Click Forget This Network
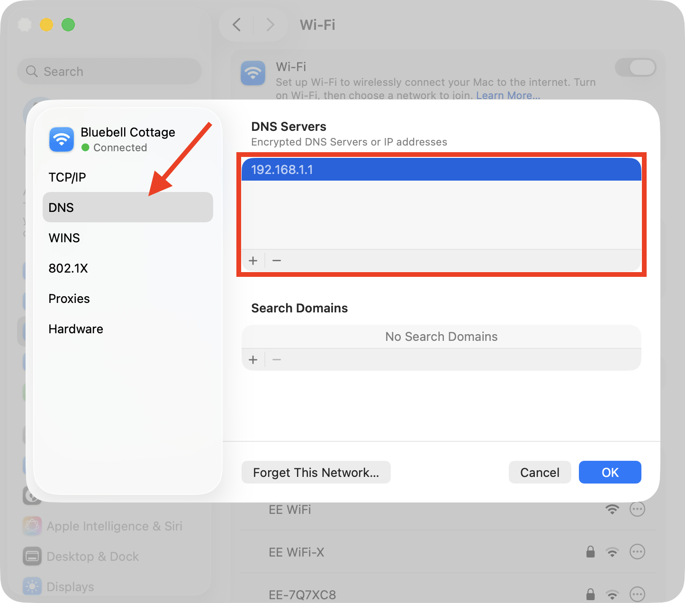685x603 pixels. pyautogui.click(x=316, y=472)
